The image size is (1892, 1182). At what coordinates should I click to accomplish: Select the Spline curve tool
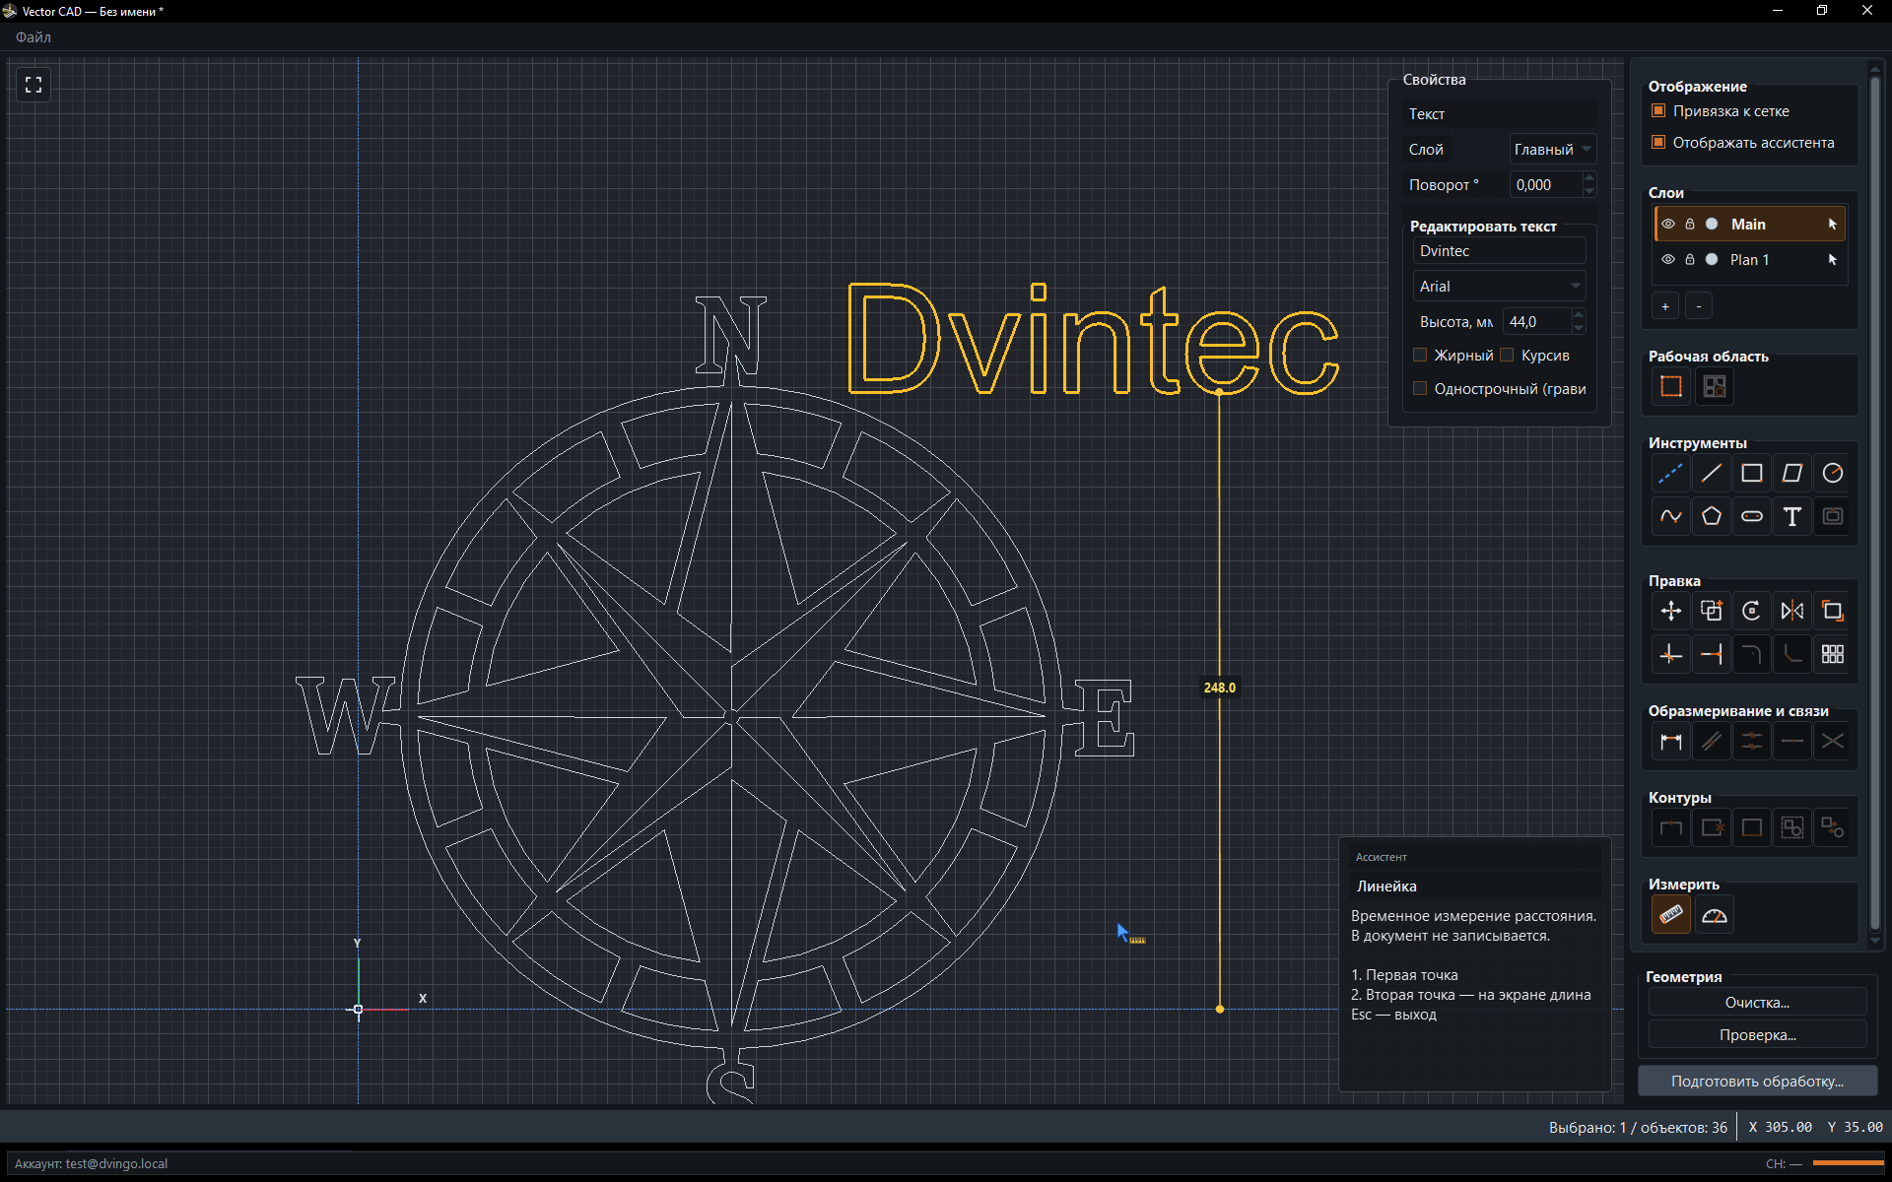[1670, 516]
